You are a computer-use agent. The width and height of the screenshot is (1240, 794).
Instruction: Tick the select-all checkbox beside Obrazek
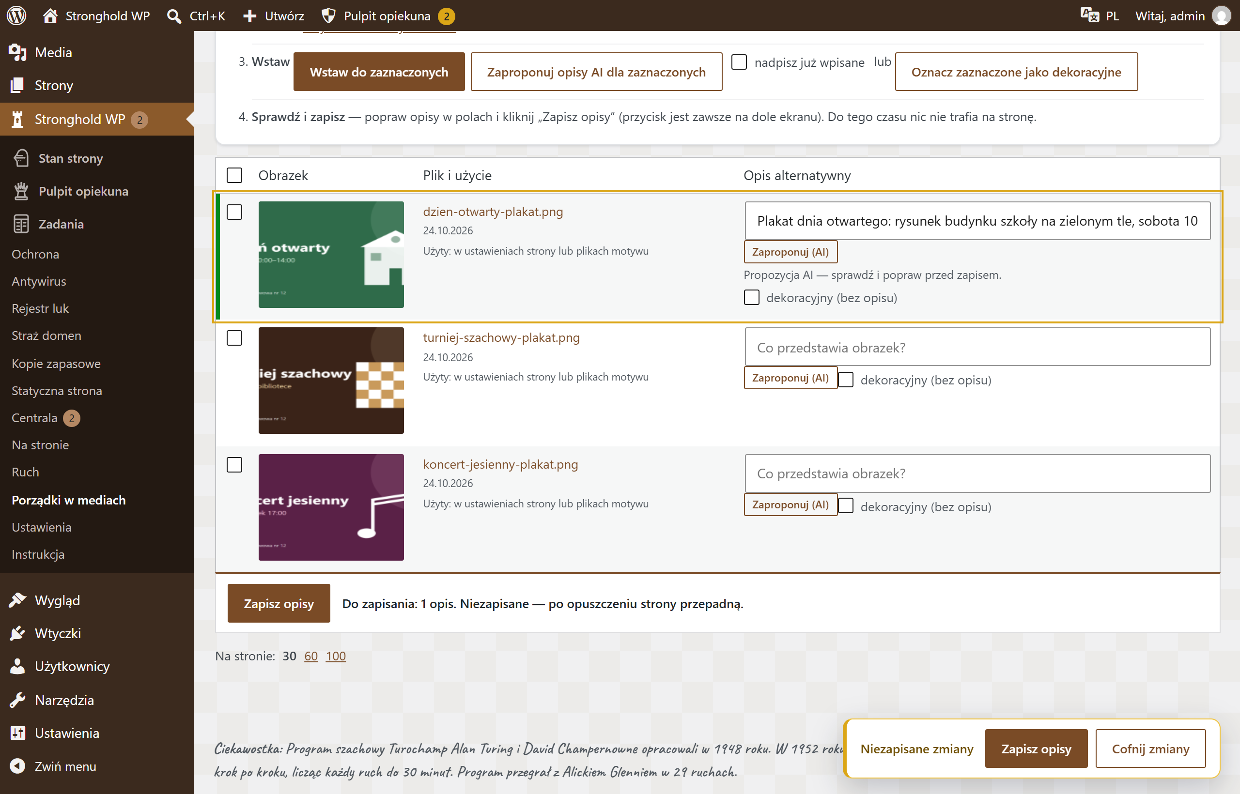coord(235,175)
